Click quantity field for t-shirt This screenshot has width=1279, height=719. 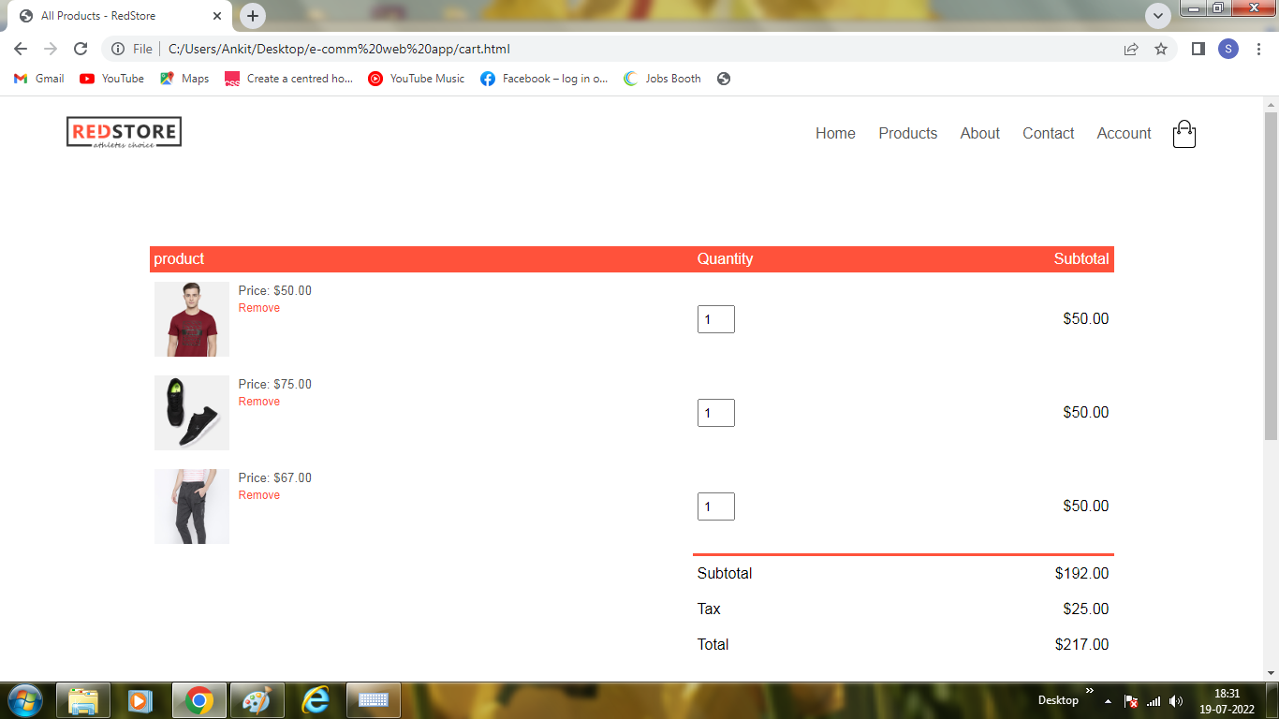pos(716,319)
